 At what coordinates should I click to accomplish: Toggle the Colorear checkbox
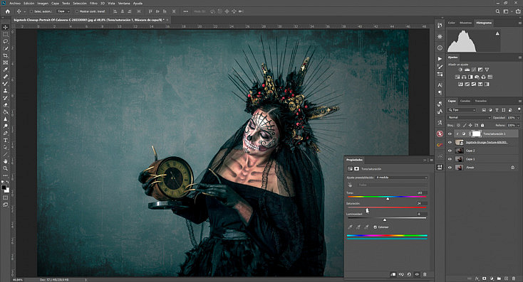tap(376, 227)
